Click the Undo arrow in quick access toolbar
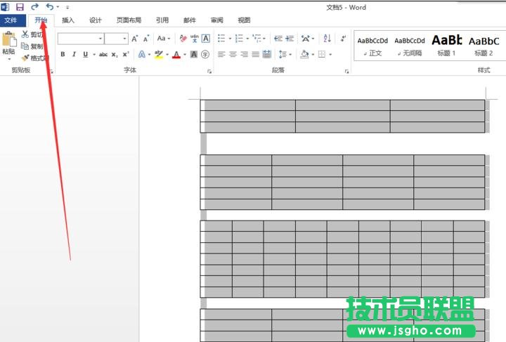The width and height of the screenshot is (506, 342). (50, 6)
